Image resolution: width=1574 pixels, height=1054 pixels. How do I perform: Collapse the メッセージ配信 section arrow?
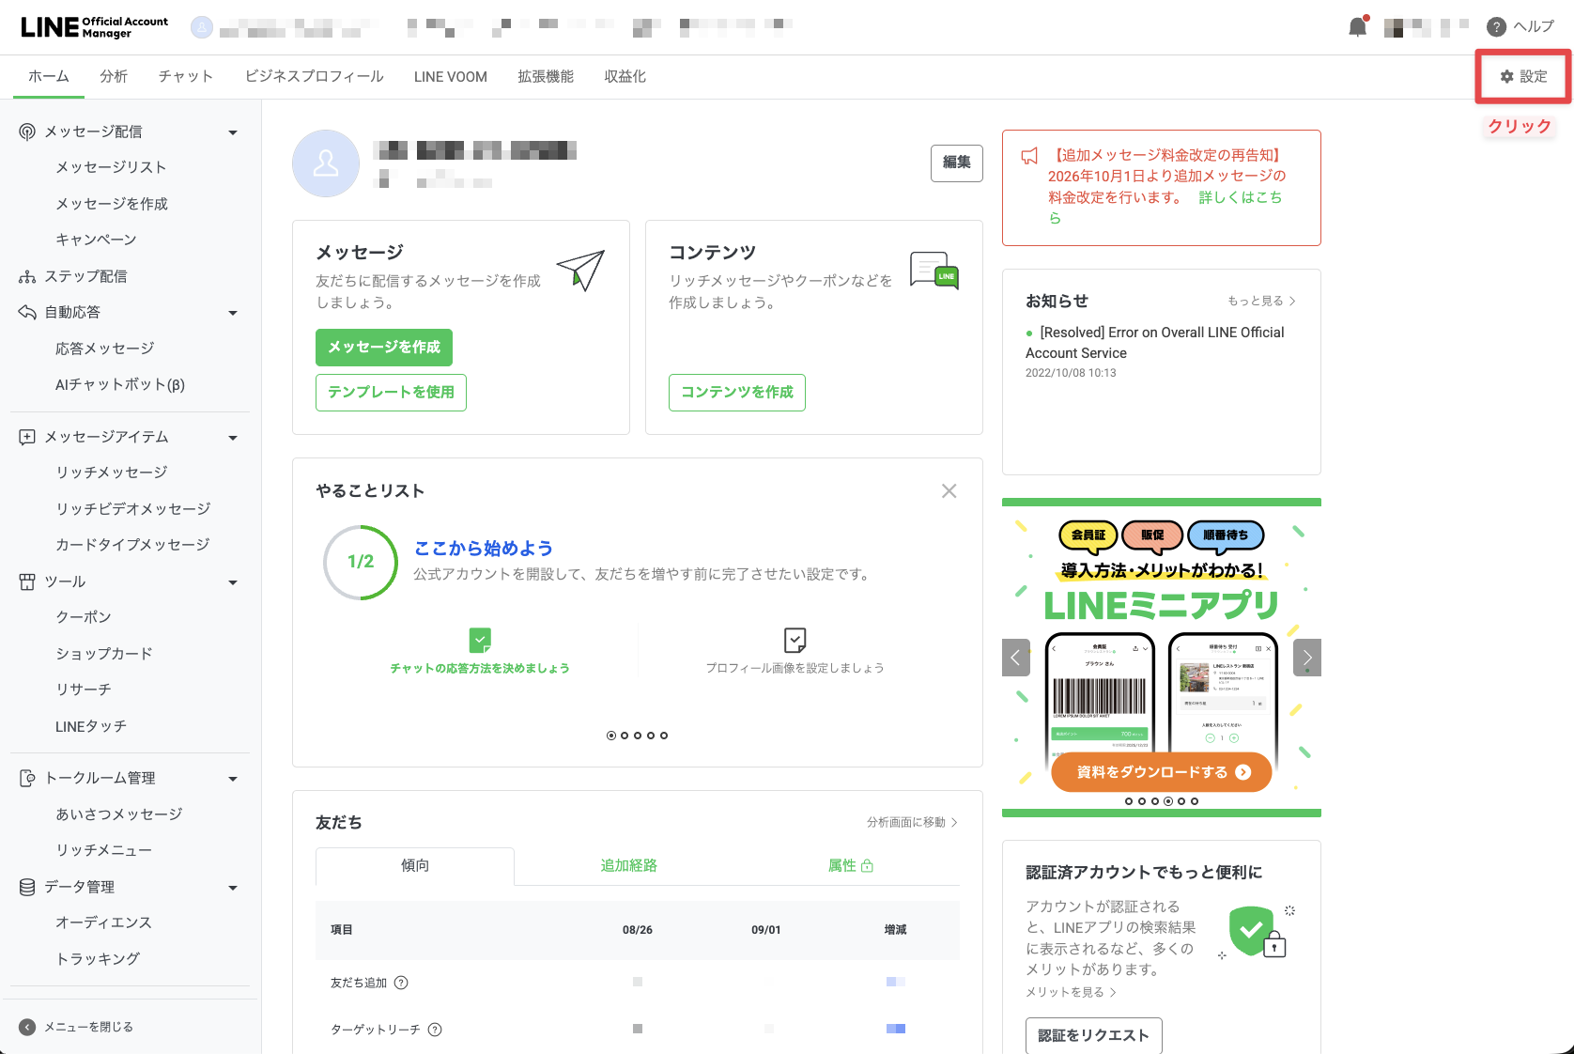pyautogui.click(x=233, y=132)
